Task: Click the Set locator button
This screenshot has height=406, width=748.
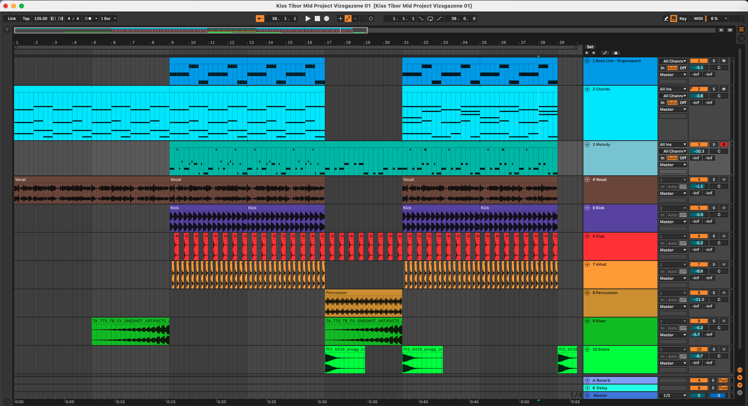Action: point(590,47)
